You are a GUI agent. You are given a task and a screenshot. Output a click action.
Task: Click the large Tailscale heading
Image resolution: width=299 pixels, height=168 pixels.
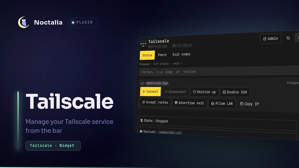[69, 101]
